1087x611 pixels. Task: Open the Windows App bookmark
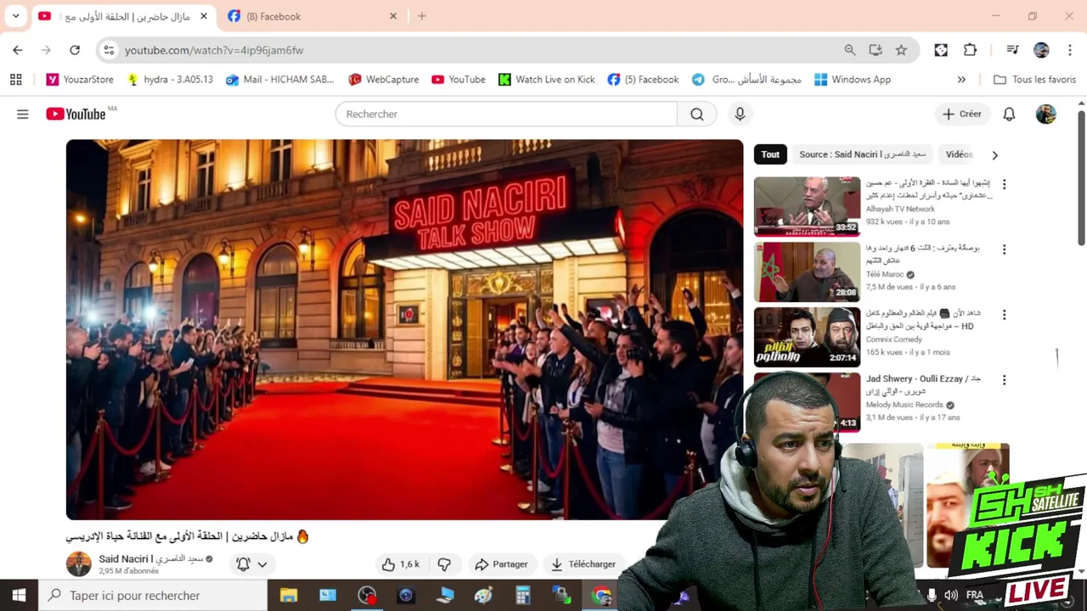852,80
